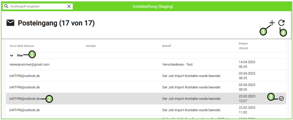
Task: Click the Datum/Uhrzeit column header
Action: (x=243, y=46)
